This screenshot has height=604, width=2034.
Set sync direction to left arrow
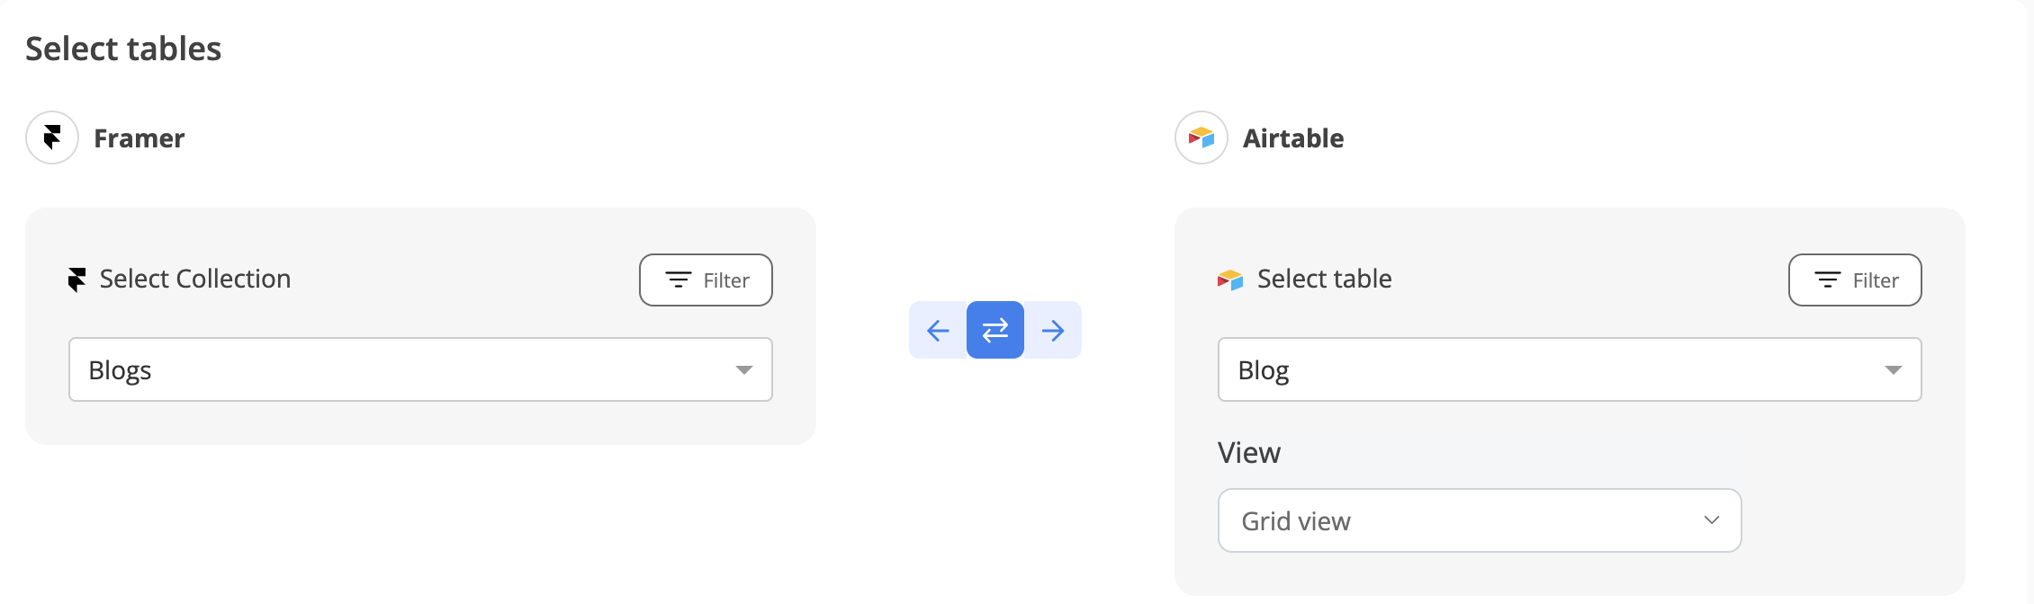pyautogui.click(x=938, y=331)
